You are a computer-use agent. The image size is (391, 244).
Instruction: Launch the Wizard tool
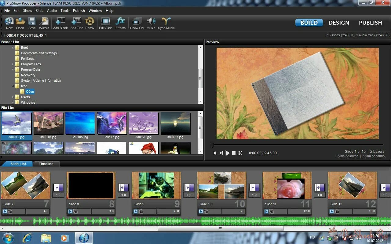click(x=44, y=23)
